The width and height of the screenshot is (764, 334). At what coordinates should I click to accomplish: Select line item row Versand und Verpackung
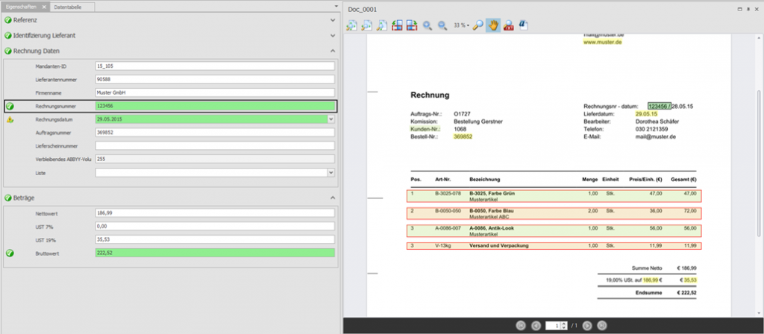coord(554,246)
